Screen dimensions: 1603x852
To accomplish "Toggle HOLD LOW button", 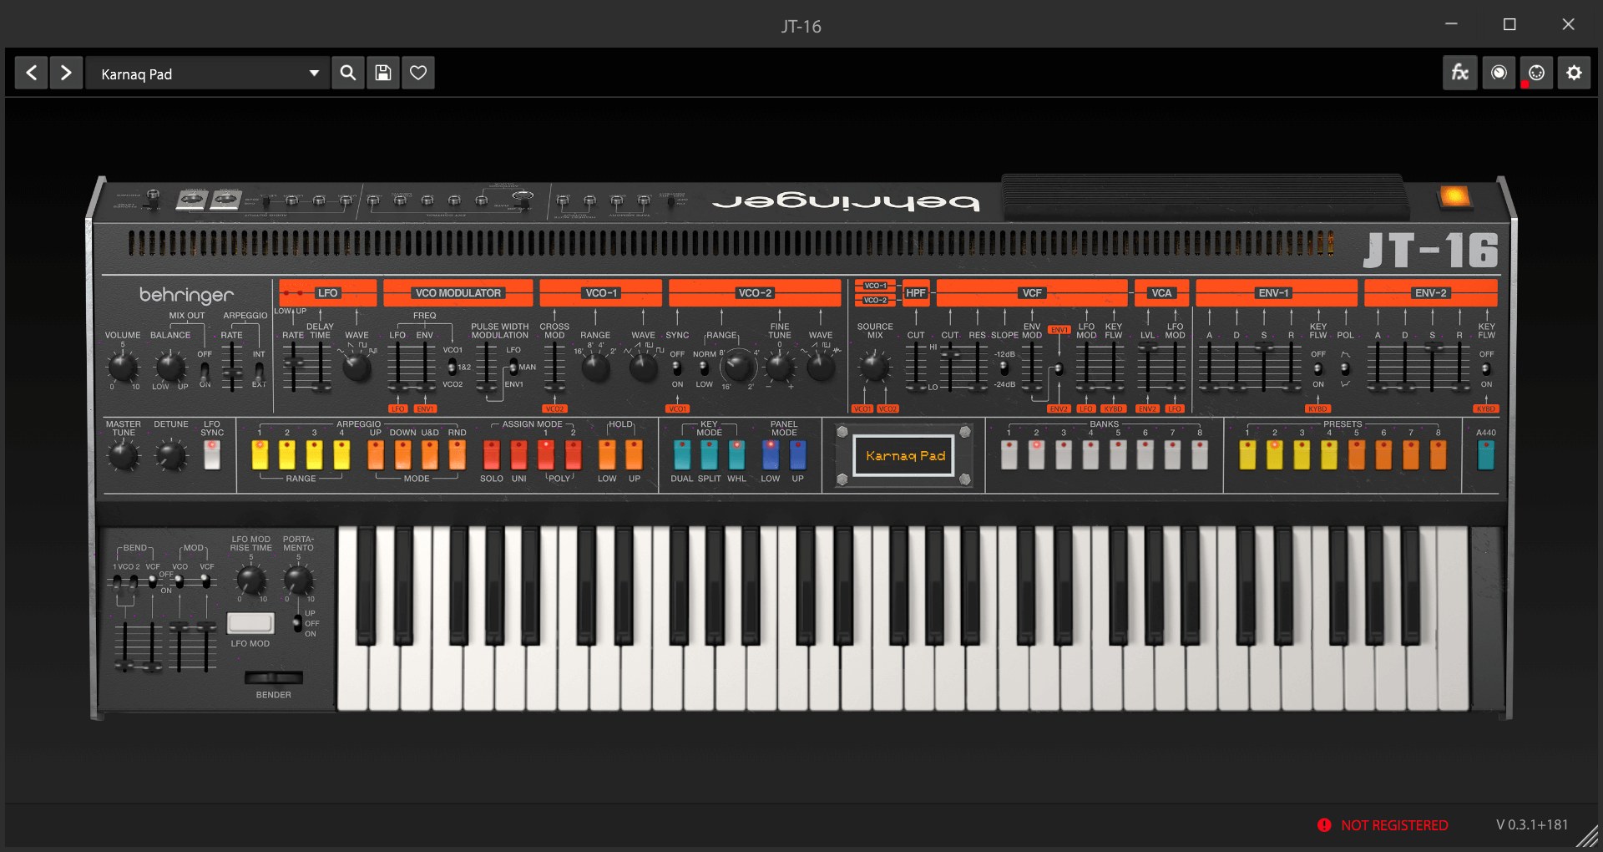I will click(607, 455).
